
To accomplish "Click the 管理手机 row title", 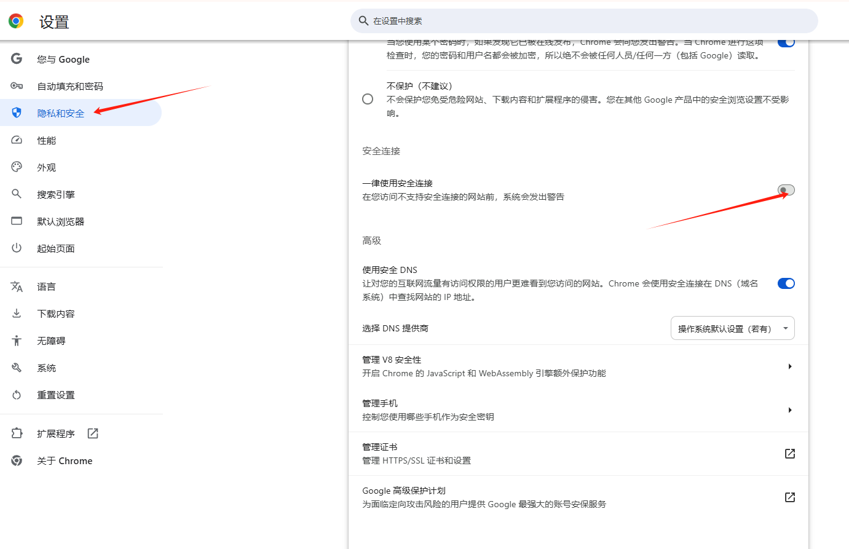I will pos(380,403).
